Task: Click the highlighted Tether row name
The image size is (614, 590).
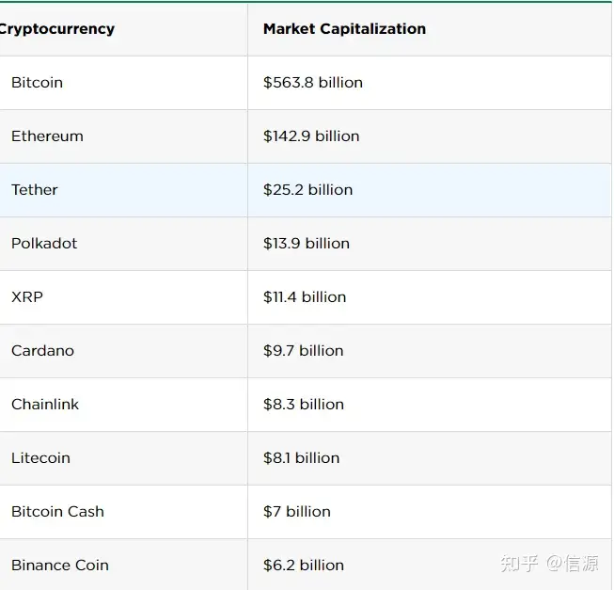Action: tap(35, 190)
